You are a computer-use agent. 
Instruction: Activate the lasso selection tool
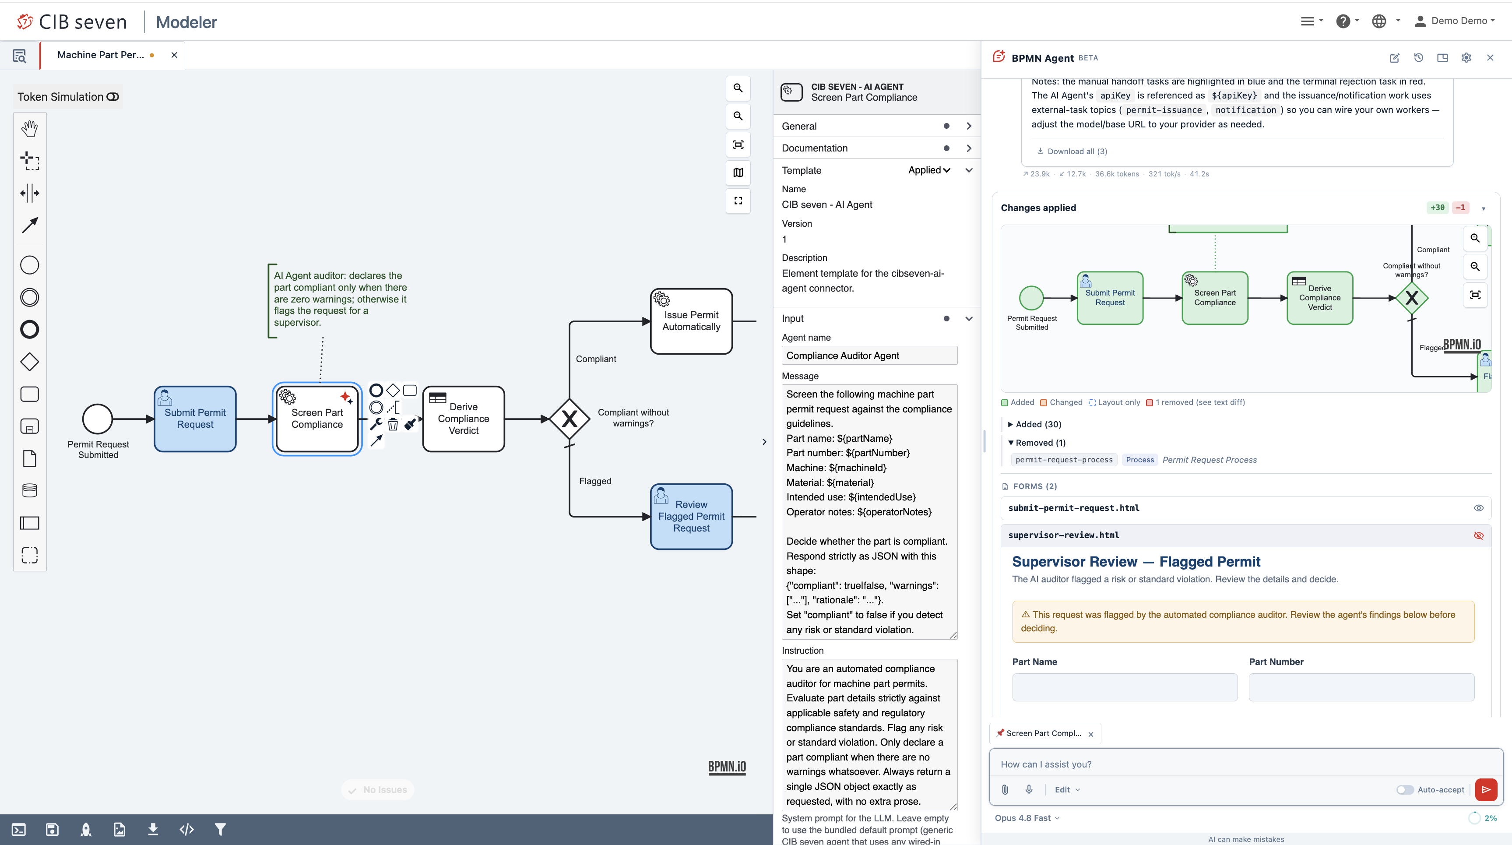tap(29, 160)
